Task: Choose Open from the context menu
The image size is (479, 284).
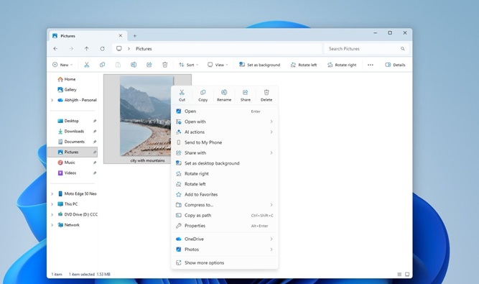Action: click(x=225, y=111)
